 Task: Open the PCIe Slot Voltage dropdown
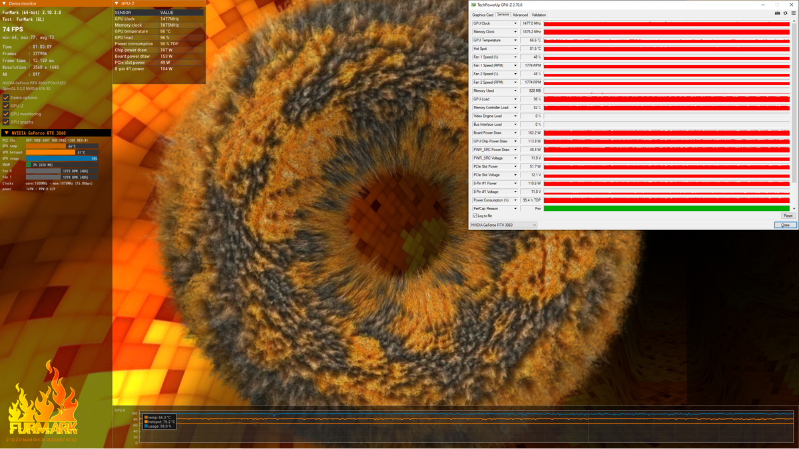pyautogui.click(x=515, y=175)
